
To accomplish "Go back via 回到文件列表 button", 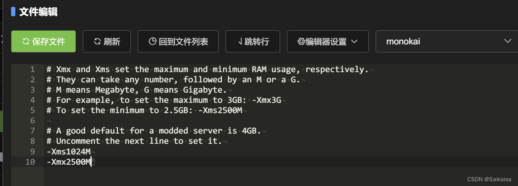I will (178, 41).
